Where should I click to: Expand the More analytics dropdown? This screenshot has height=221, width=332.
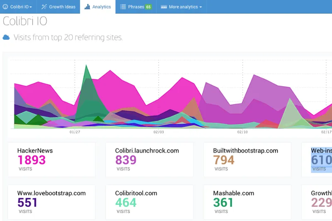click(x=181, y=7)
